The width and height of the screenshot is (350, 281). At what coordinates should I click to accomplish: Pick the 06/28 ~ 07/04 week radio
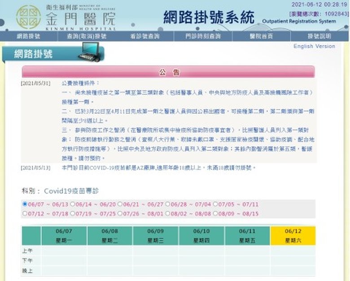168,204
